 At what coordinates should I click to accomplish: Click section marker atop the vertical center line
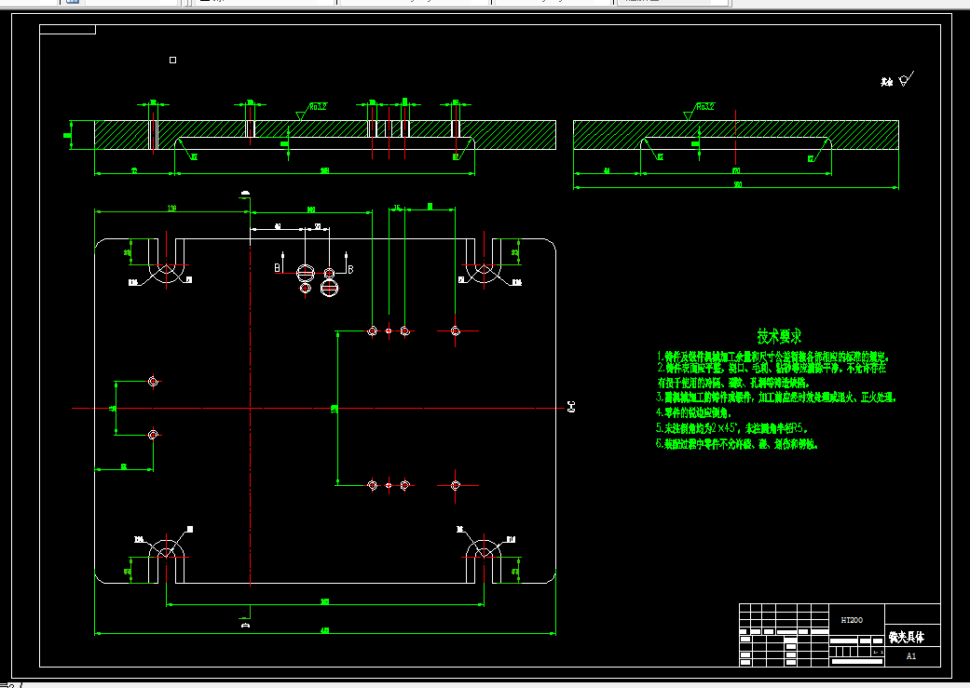(245, 194)
